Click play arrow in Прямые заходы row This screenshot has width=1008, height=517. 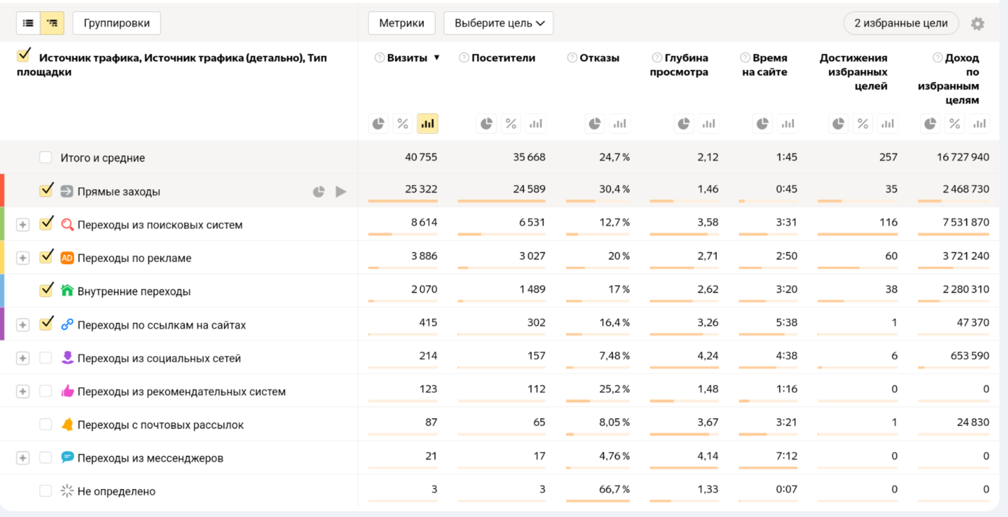(x=341, y=191)
